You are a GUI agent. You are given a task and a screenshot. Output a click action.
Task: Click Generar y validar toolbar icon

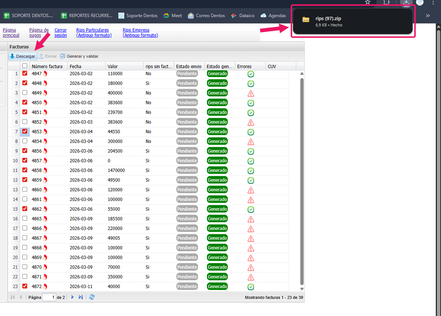click(x=63, y=56)
